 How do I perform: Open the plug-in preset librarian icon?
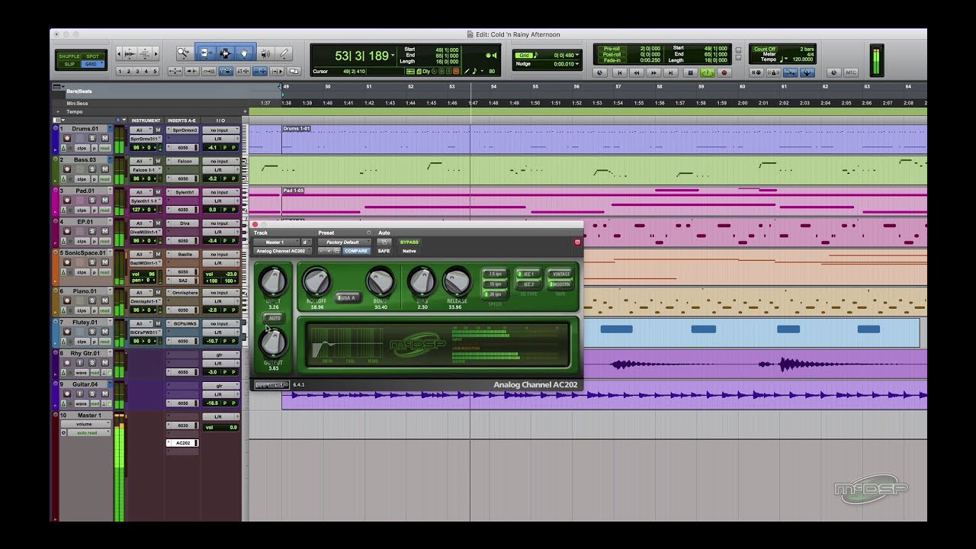pos(335,251)
